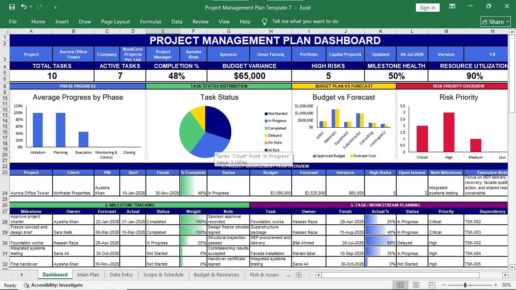Viewport: 516px width, 290px height.
Task: Select row 24 header
Action: [x=5, y=186]
